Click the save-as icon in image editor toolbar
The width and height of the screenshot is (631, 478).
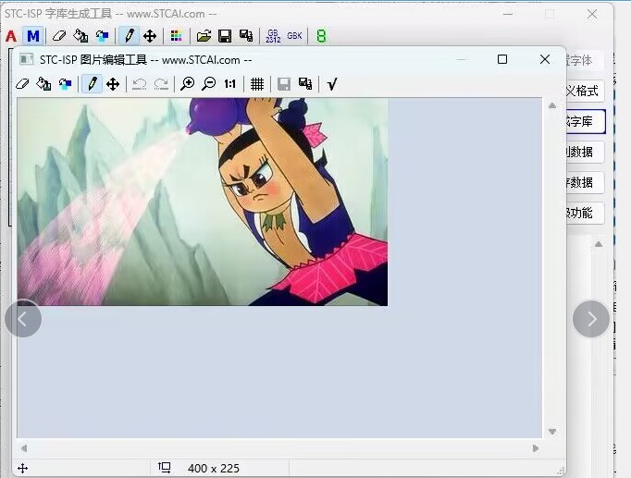[305, 84]
